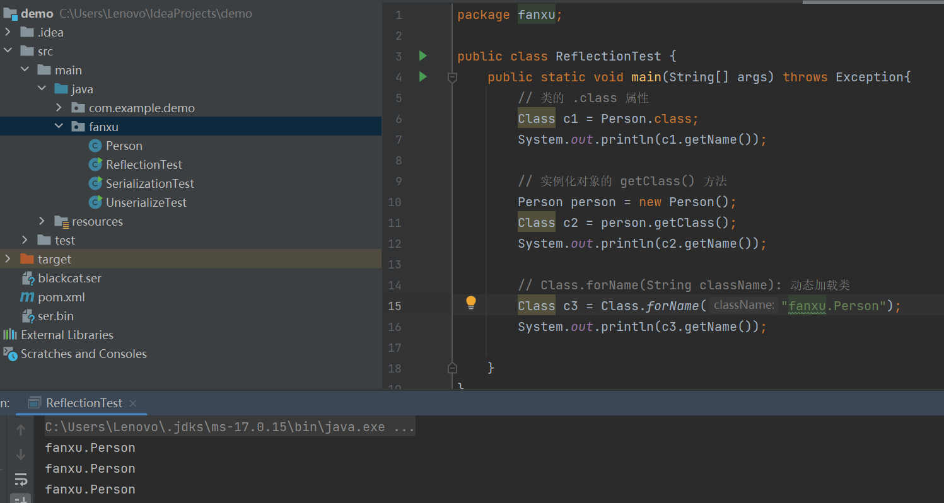Click the Scratches and Consoles icon
The width and height of the screenshot is (944, 503).
pos(10,354)
